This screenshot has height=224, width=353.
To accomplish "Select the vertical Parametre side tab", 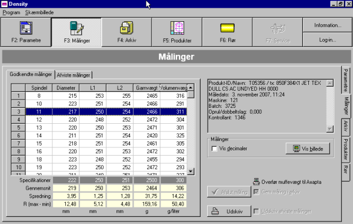I will click(345, 80).
